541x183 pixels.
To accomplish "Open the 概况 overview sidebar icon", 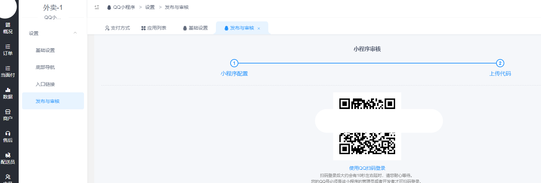I will [8, 25].
